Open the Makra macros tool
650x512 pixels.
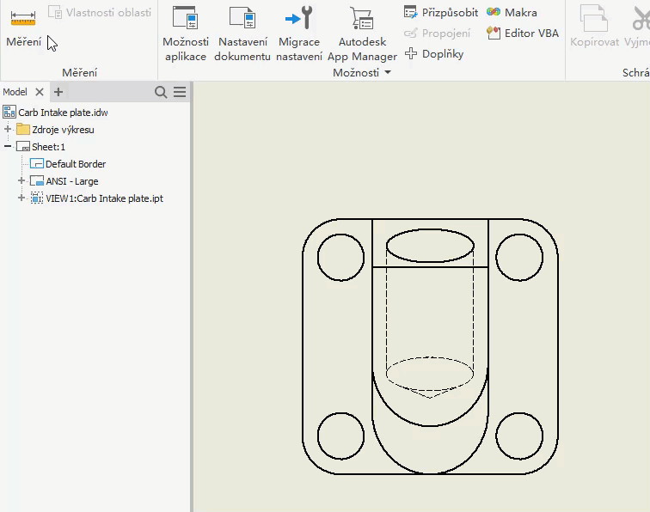512,13
